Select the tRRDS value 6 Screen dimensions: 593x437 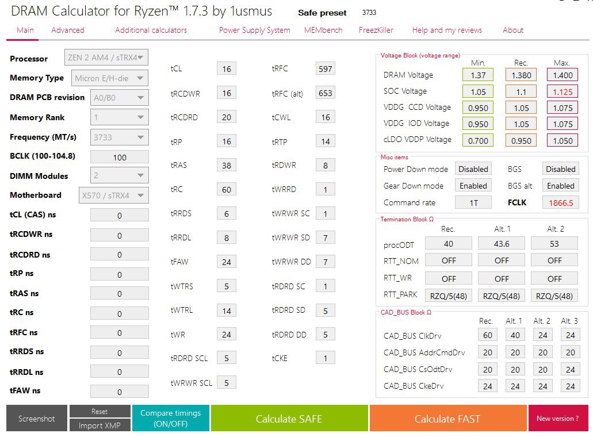pyautogui.click(x=227, y=213)
